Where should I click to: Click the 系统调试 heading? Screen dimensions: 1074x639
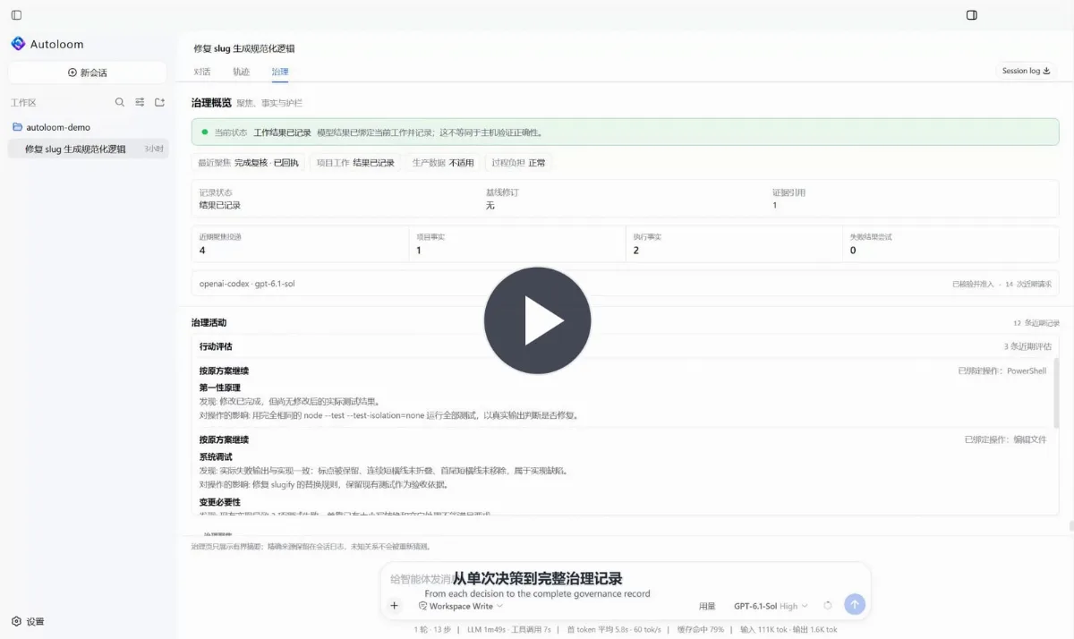click(216, 456)
